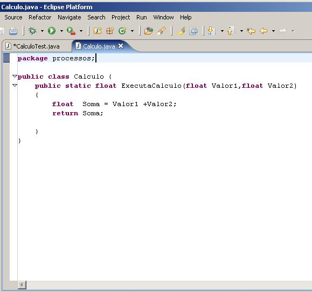This screenshot has width=312, height=292.
Task: Click the Debug bug icon
Action: point(32,31)
